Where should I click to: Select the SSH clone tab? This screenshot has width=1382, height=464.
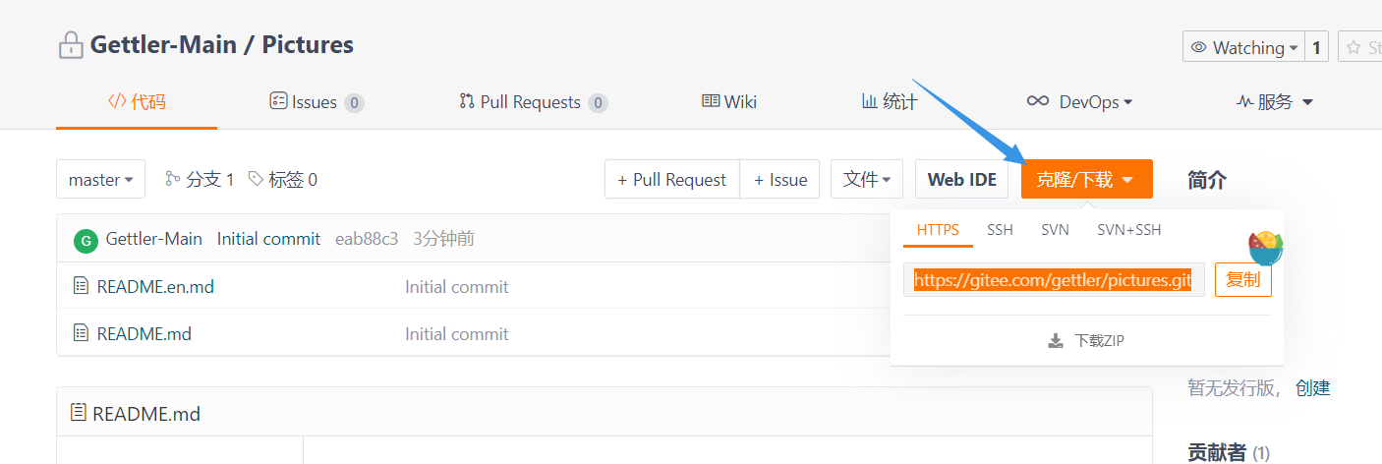(1000, 230)
